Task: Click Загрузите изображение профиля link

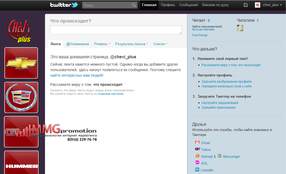Action: tap(226, 82)
